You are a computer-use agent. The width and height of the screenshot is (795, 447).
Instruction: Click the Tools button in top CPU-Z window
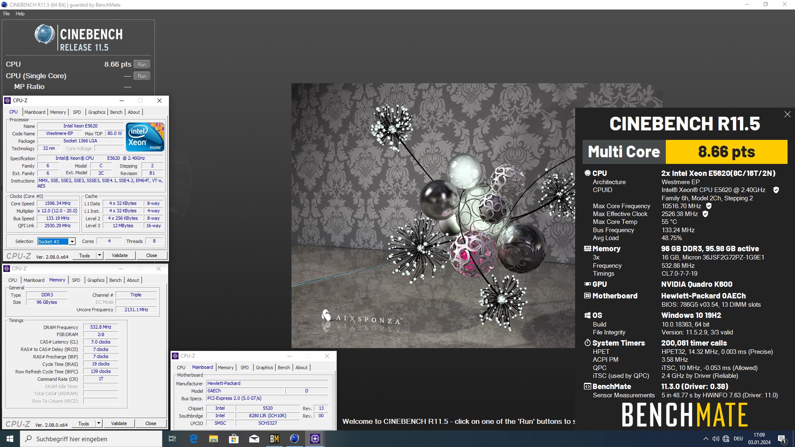point(84,255)
